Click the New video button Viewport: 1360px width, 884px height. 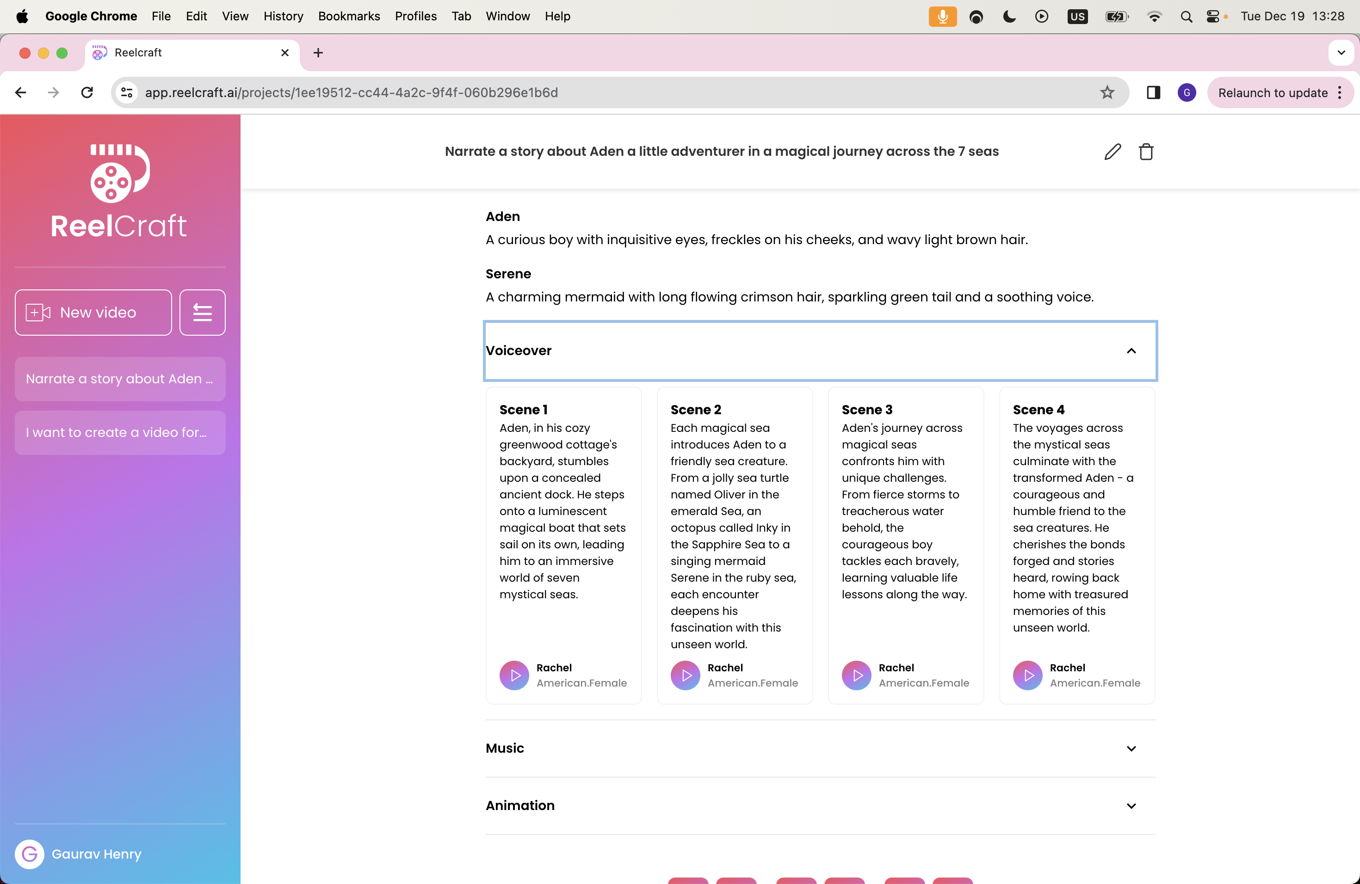pyautogui.click(x=93, y=313)
